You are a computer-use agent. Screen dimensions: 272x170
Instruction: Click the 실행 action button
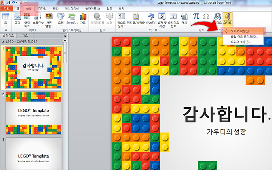(110, 19)
